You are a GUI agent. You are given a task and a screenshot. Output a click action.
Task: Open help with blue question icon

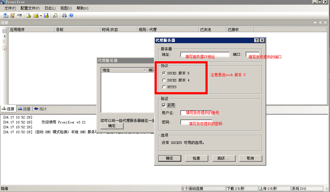click(71, 15)
